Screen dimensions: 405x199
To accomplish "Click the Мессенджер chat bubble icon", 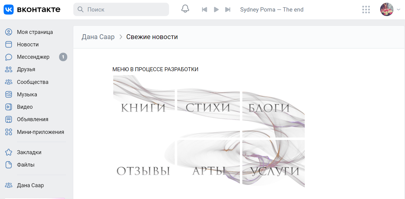I will [x=8, y=57].
